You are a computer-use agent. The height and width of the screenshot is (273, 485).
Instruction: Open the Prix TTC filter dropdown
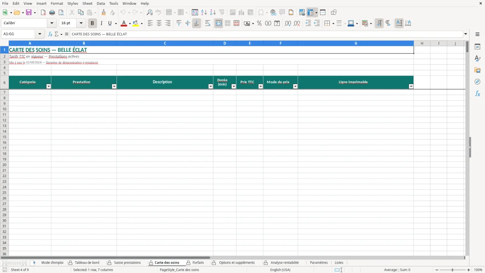[x=261, y=87]
